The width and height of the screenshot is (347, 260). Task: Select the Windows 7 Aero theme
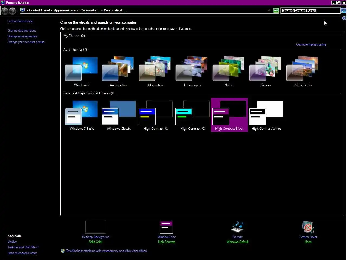point(82,71)
